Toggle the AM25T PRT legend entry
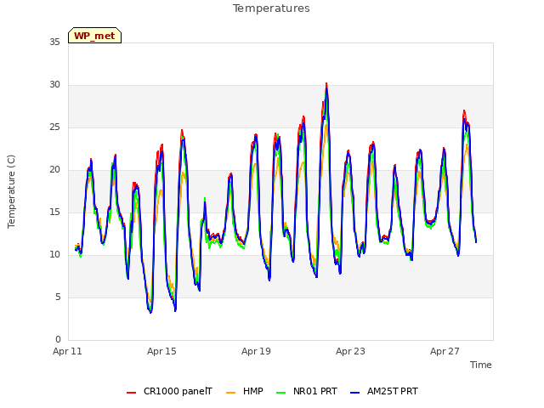 click(x=384, y=391)
